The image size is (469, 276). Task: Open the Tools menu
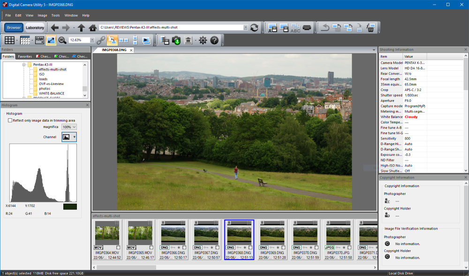tap(56, 15)
